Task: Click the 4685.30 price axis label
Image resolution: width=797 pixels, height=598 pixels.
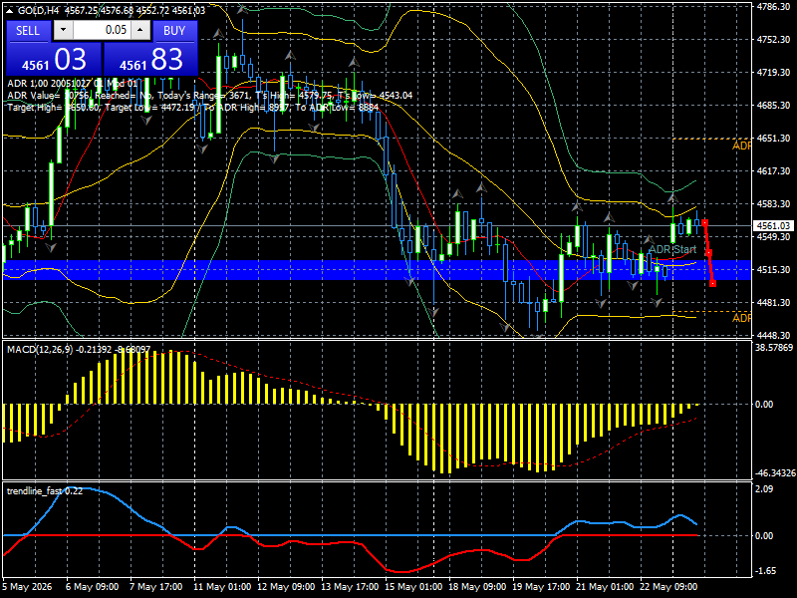Action: 773,106
